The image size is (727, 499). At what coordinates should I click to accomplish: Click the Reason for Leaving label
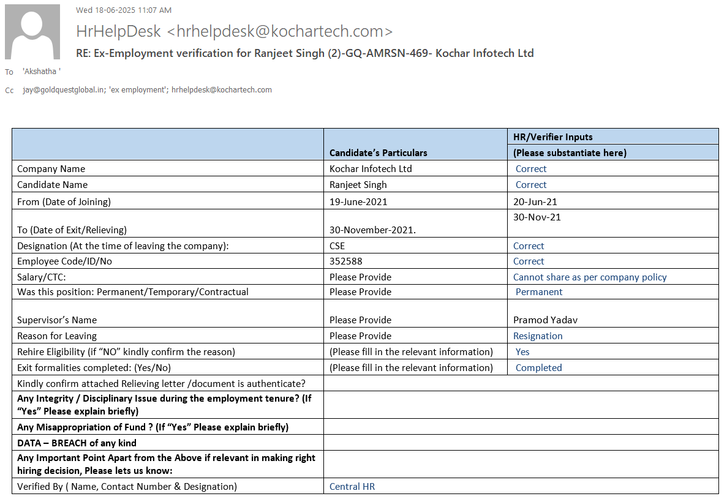[x=57, y=336]
